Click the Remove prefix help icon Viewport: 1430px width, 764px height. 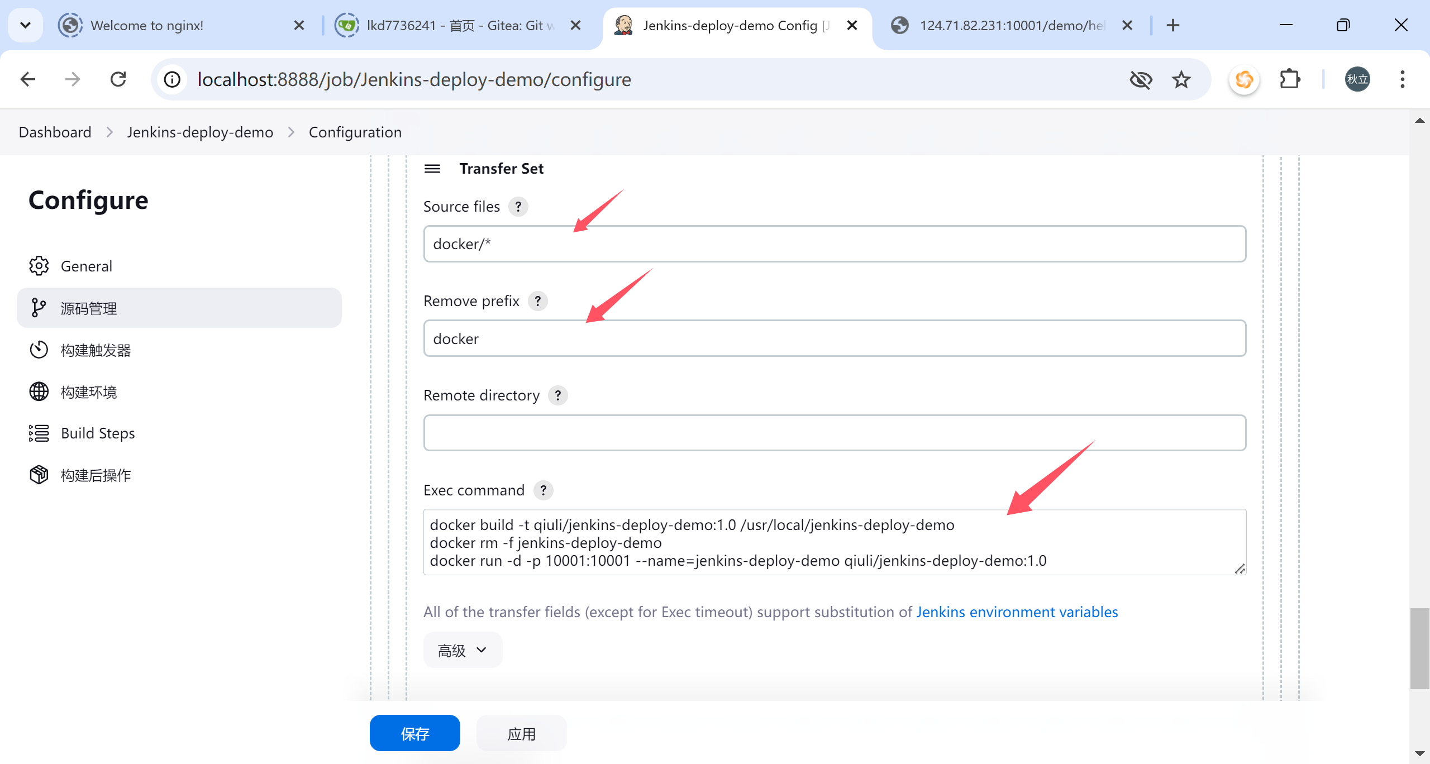pyautogui.click(x=537, y=301)
